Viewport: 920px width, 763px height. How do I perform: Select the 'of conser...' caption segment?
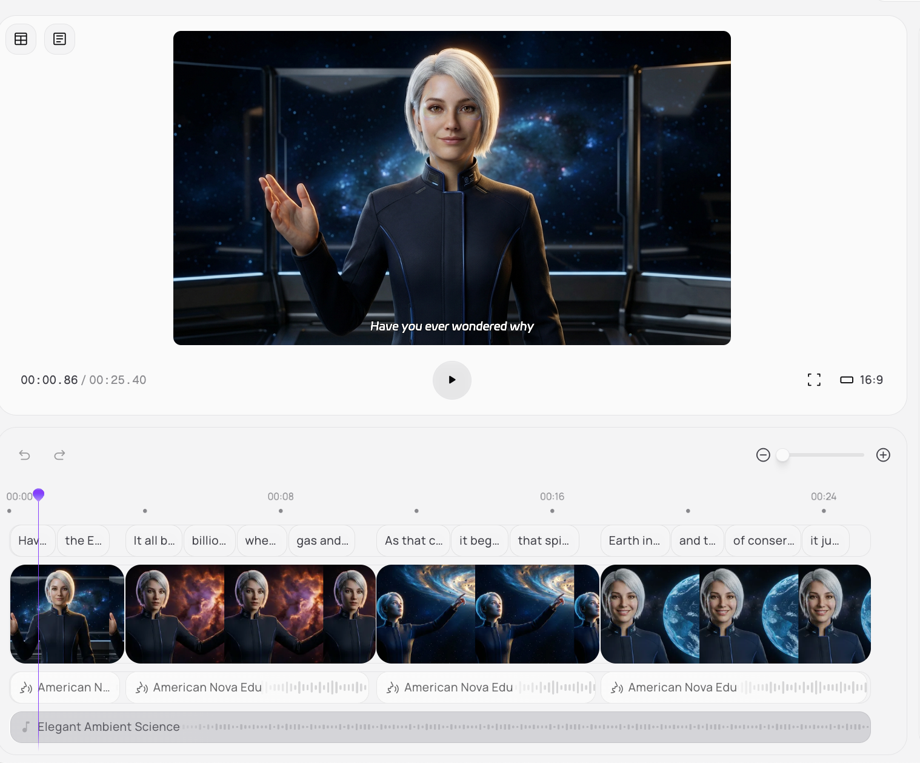[763, 541]
